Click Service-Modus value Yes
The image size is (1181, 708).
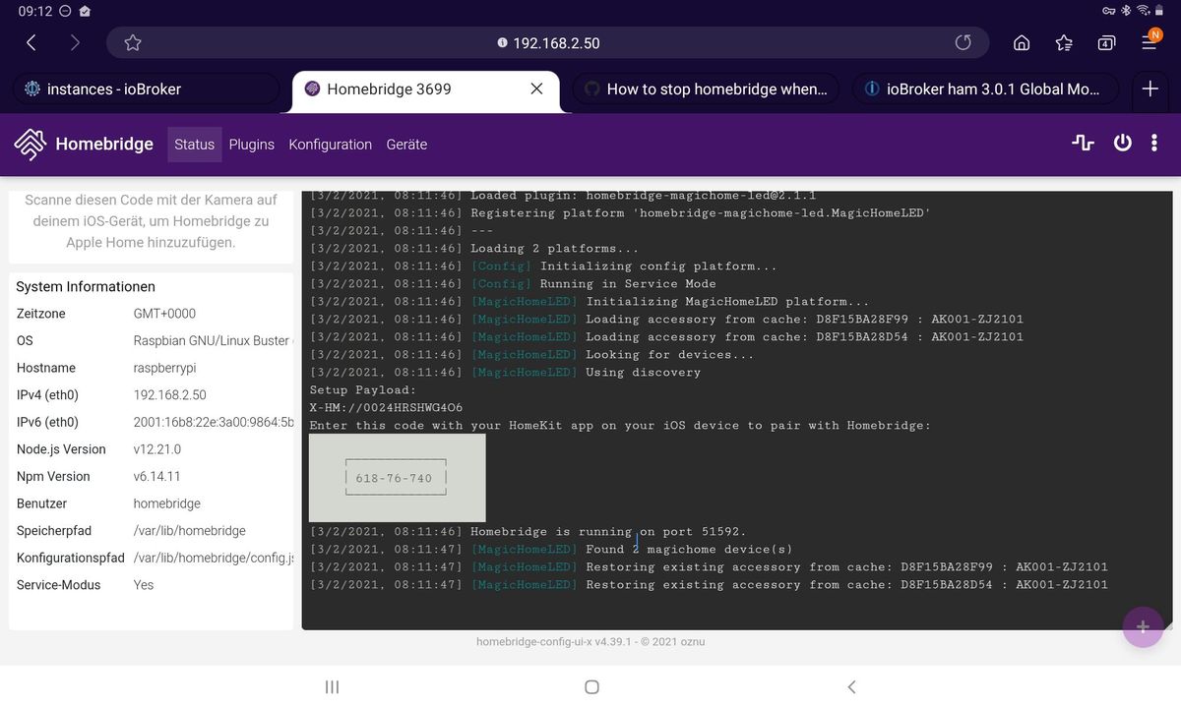click(144, 584)
